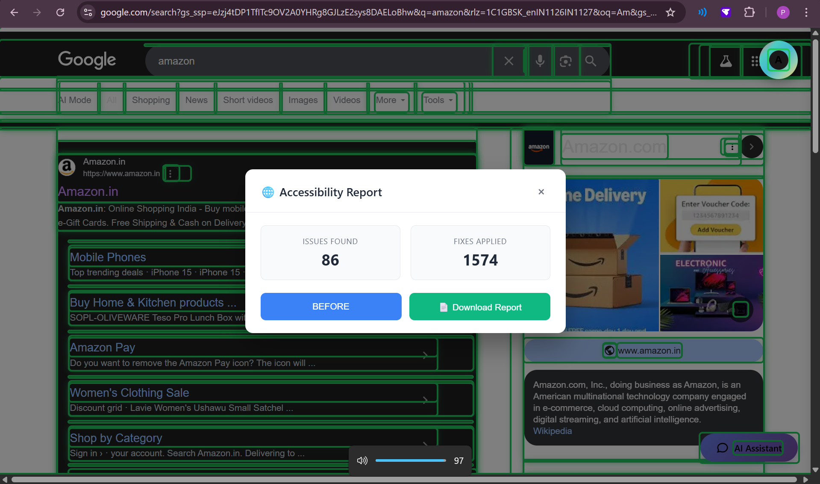Open the Amazon.in result title link
The image size is (820, 484).
coord(88,192)
